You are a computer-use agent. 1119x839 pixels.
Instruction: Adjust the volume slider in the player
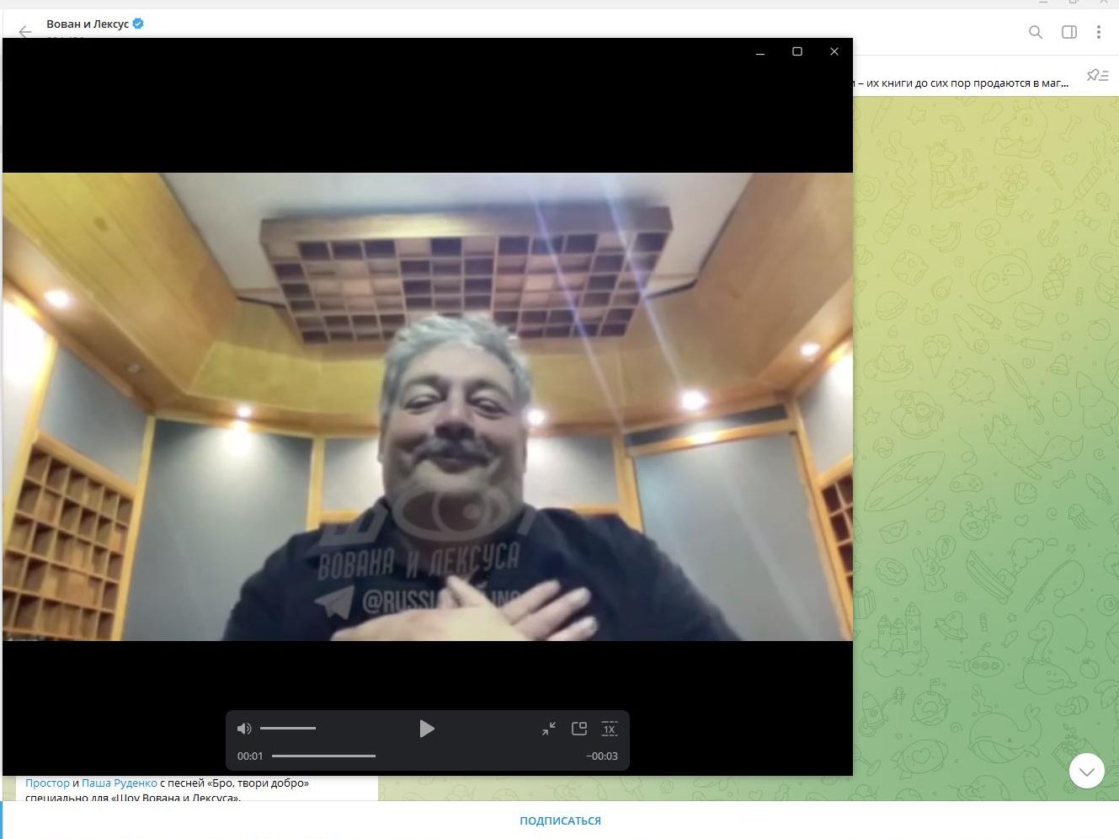(x=288, y=729)
